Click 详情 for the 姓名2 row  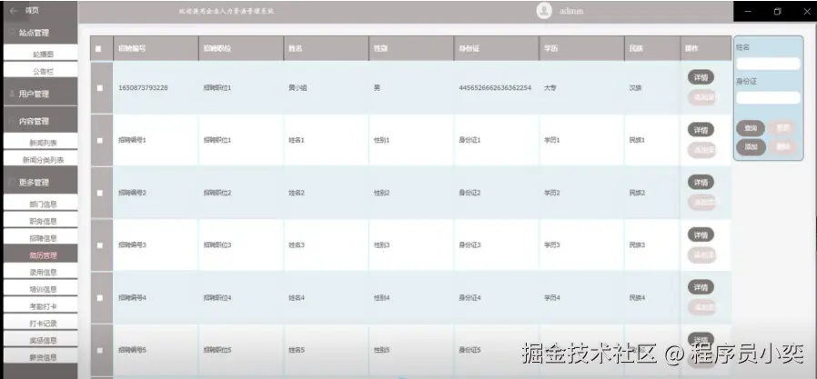[x=701, y=183]
